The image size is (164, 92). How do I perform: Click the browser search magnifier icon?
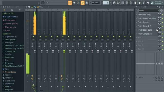(7, 7)
